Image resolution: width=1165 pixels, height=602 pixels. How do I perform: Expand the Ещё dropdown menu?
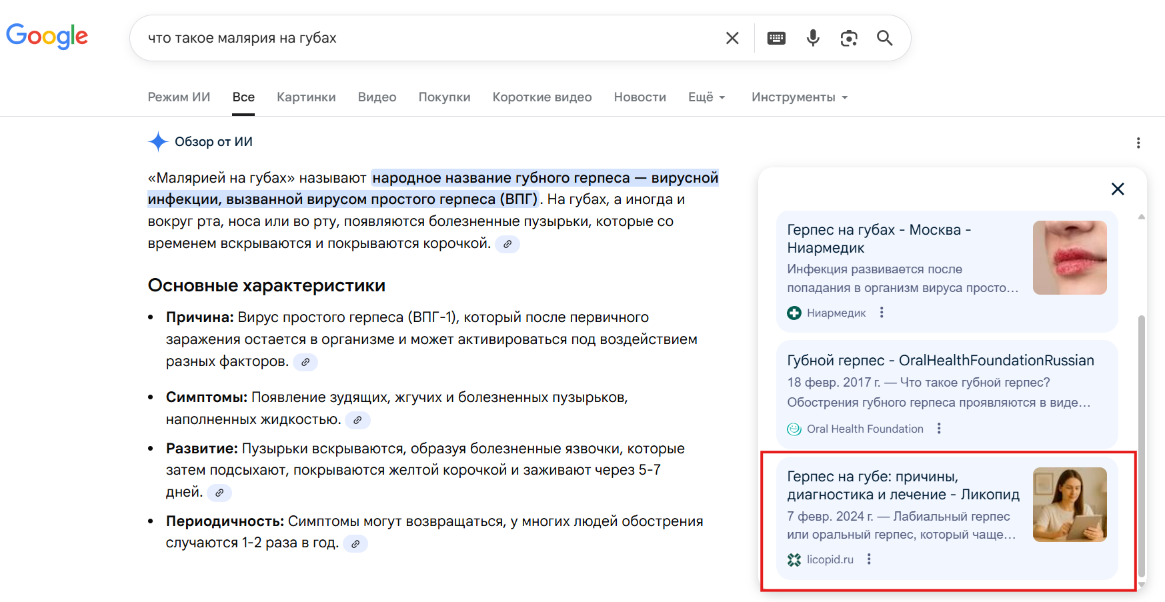[706, 97]
